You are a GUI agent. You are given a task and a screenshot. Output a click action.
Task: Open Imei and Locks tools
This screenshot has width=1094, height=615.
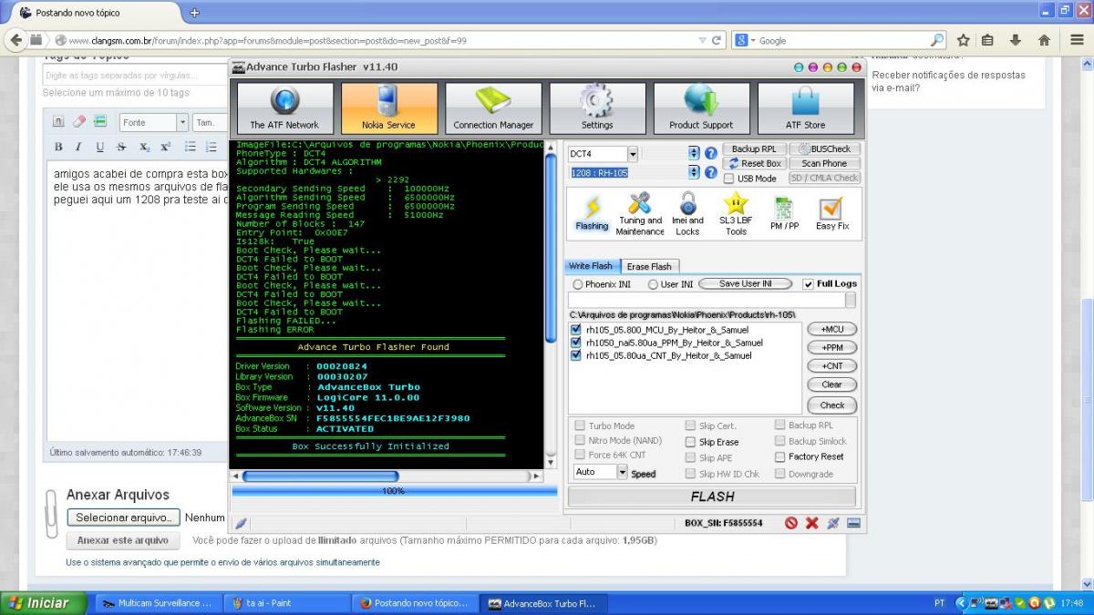[x=687, y=213]
